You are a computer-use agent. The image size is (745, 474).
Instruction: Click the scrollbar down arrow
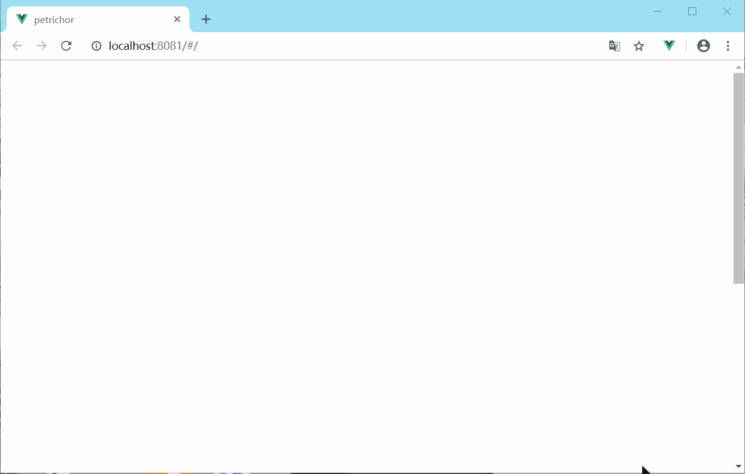coord(739,467)
